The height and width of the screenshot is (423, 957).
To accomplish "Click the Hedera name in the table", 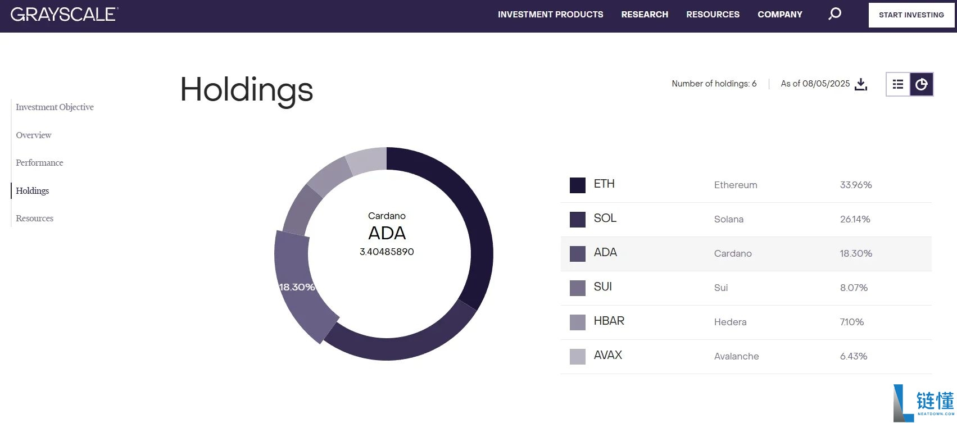I will coord(731,322).
